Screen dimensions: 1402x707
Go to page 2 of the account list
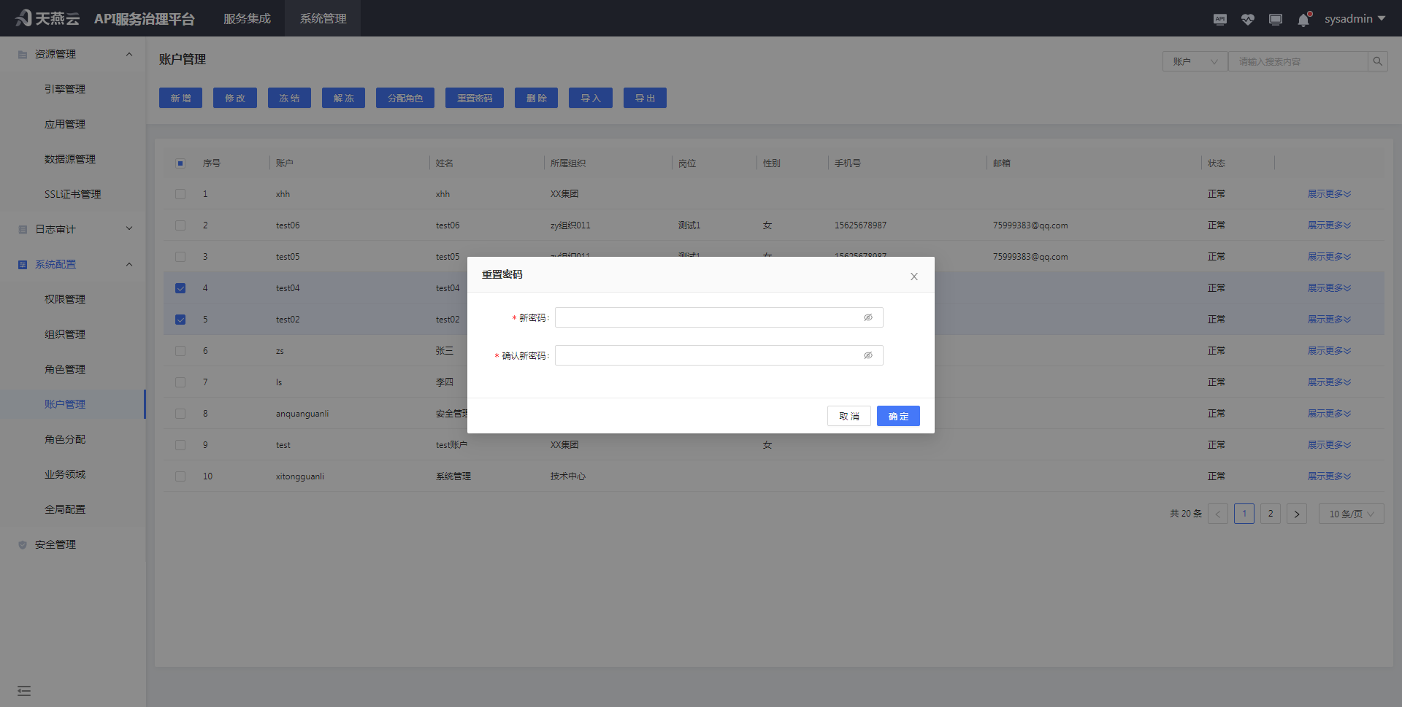tap(1270, 514)
